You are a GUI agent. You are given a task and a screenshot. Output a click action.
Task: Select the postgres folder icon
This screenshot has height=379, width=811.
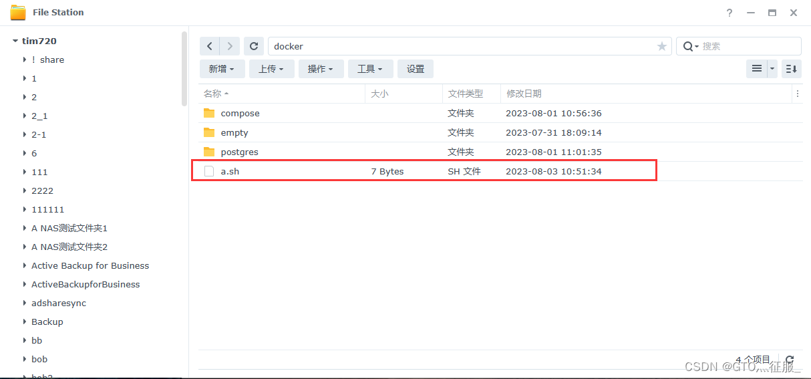point(209,152)
